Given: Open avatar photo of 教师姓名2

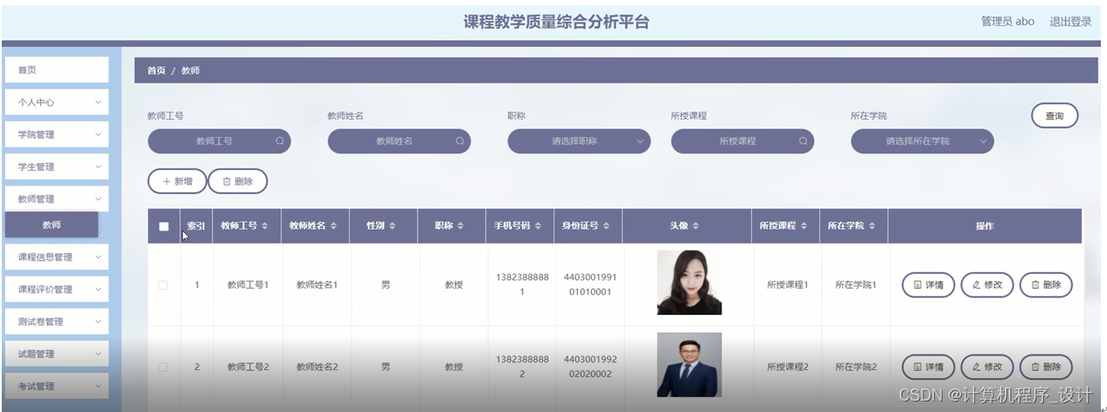Looking at the screenshot, I should point(689,365).
